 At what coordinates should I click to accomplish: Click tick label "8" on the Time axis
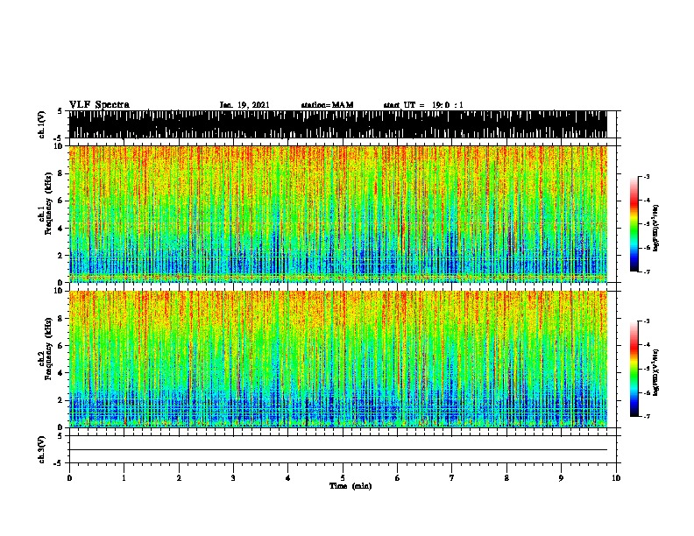pos(506,478)
